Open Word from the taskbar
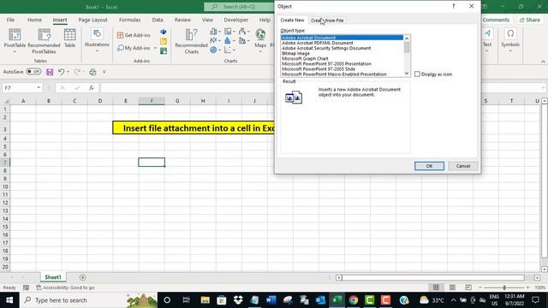548x308 pixels. click(271, 300)
